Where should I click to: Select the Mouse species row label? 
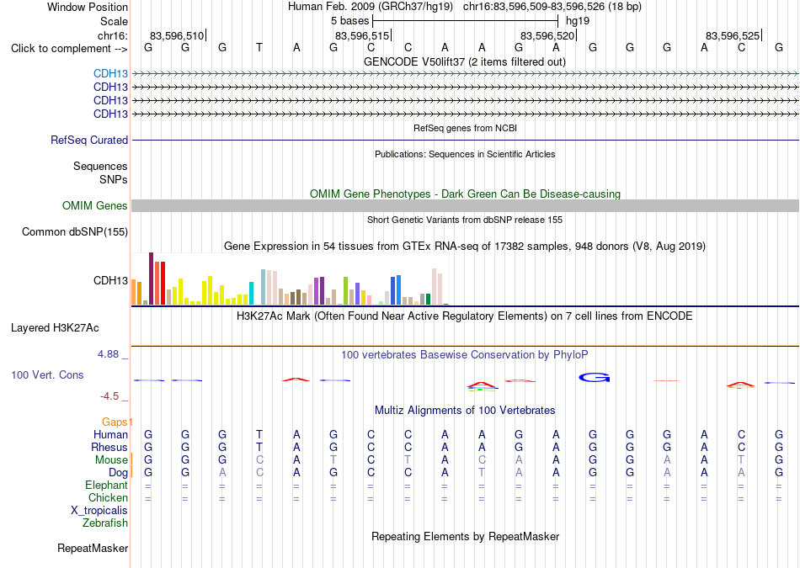(x=111, y=460)
